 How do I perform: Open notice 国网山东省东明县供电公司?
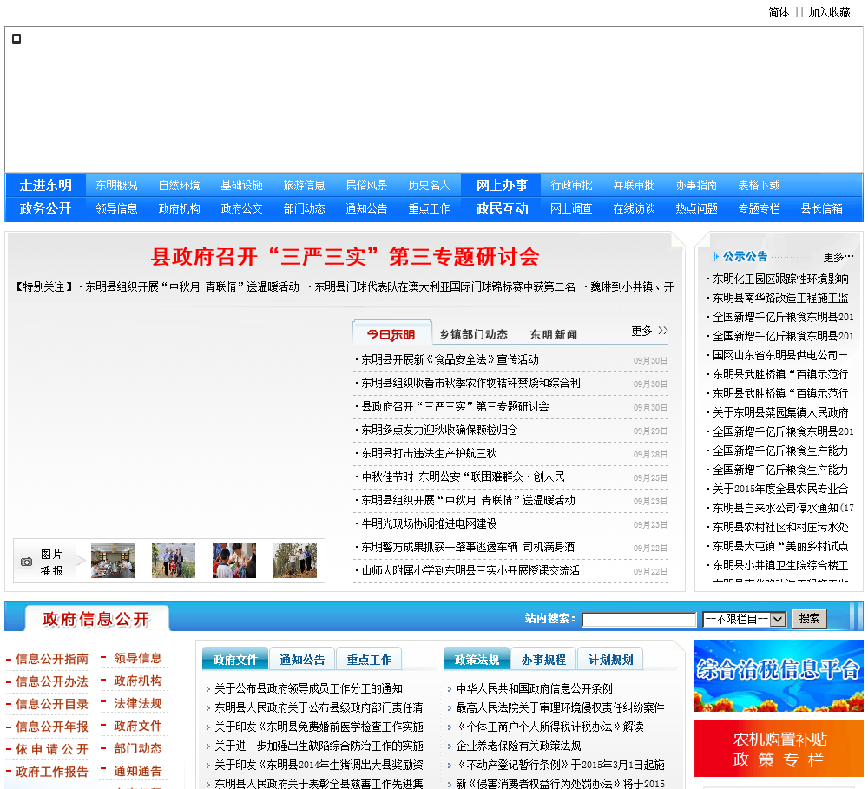[x=780, y=356]
